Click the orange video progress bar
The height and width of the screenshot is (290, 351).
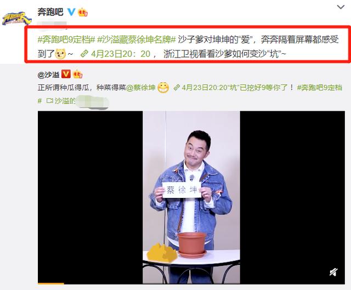[51, 284]
